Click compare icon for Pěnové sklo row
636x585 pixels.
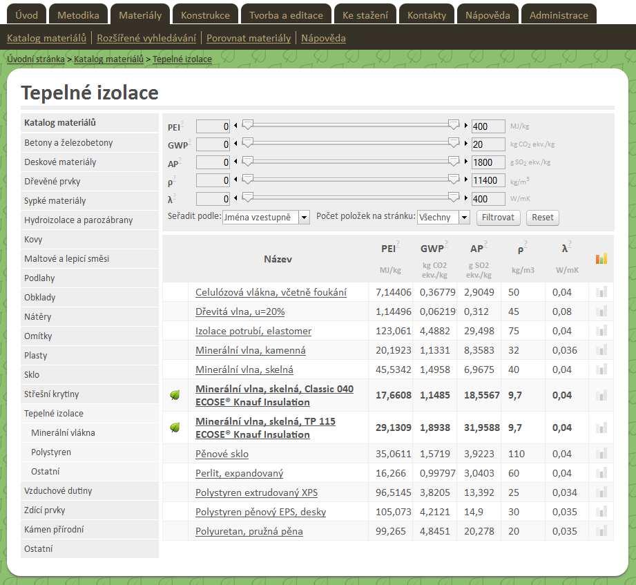601,454
